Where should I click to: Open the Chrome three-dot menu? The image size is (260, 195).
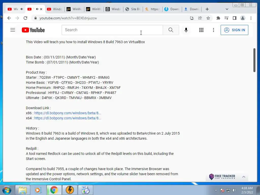(251, 18)
